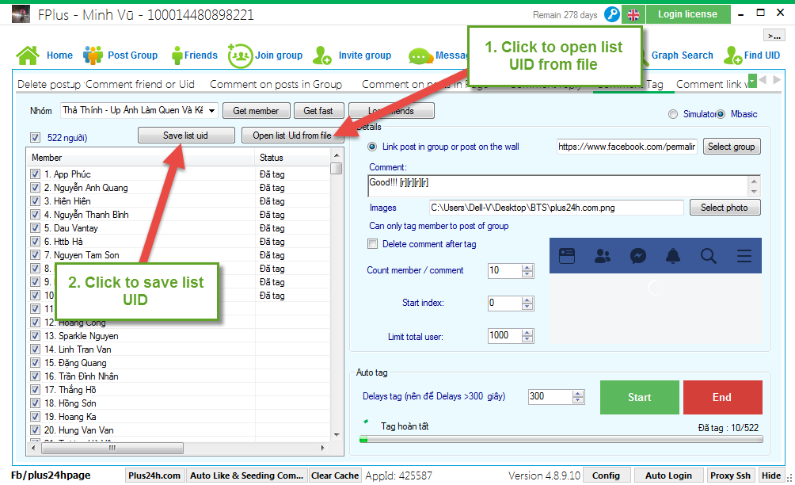Switch to the Comment link tab
The width and height of the screenshot is (795, 485).
pyautogui.click(x=712, y=84)
